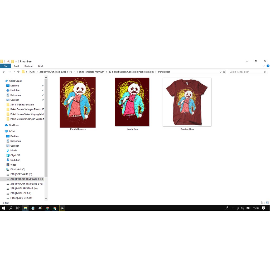Open the notification center icon
The width and height of the screenshot is (270, 270).
tap(264, 208)
